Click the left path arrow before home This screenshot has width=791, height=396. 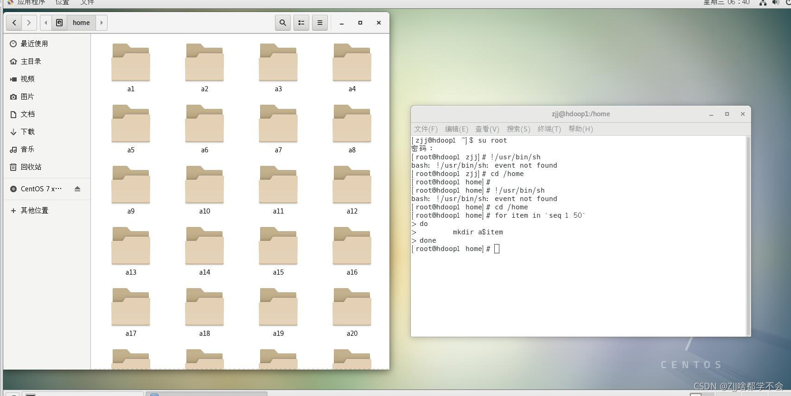tap(46, 23)
